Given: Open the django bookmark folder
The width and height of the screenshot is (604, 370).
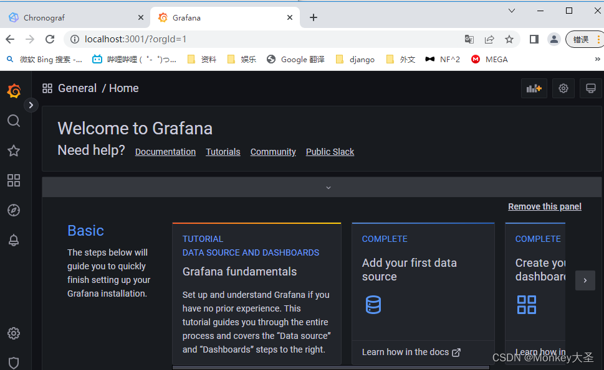Looking at the screenshot, I should (355, 60).
